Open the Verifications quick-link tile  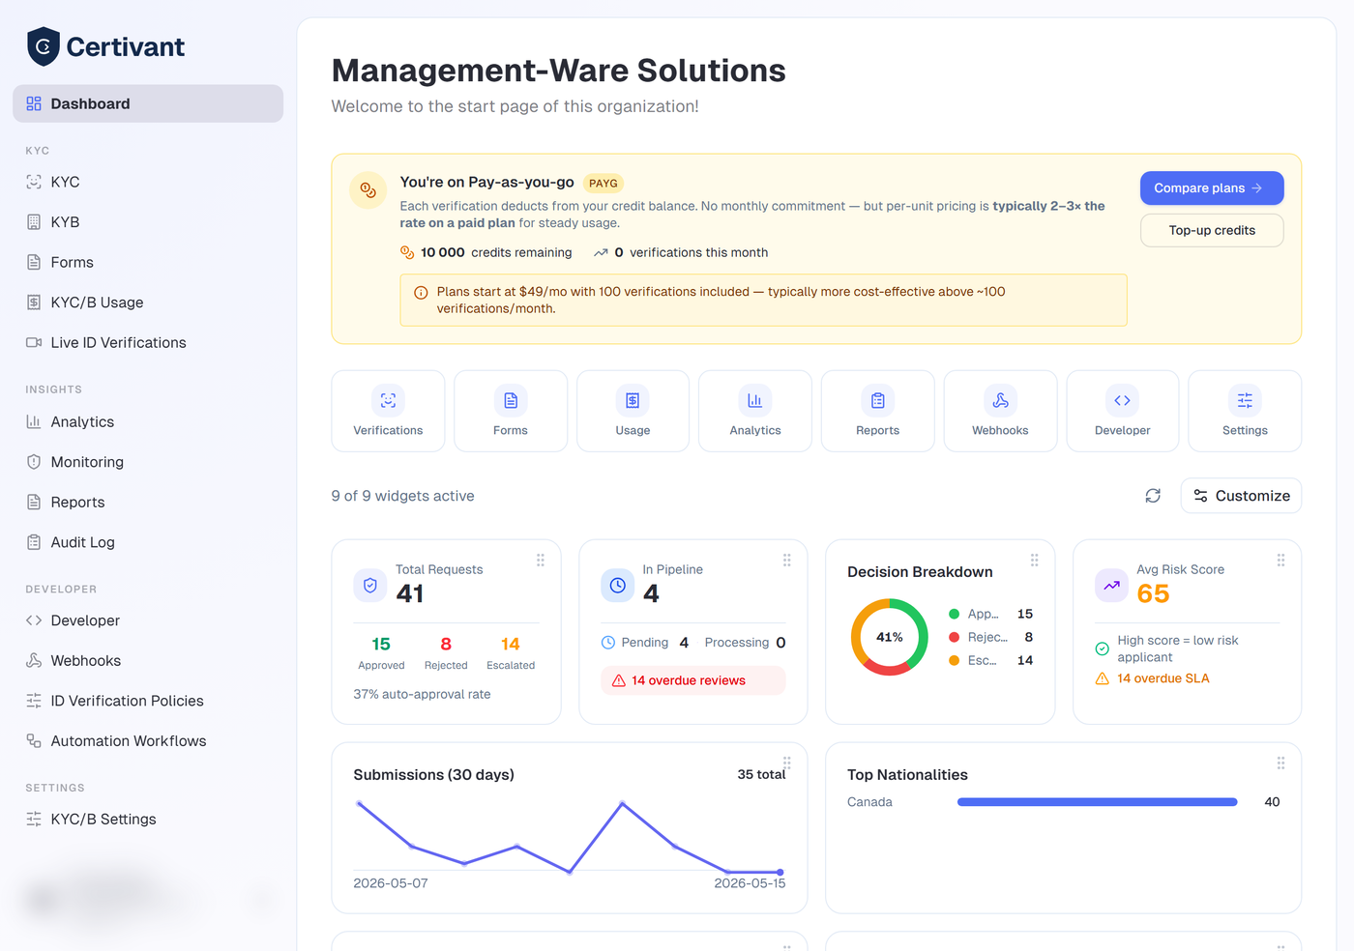tap(388, 411)
